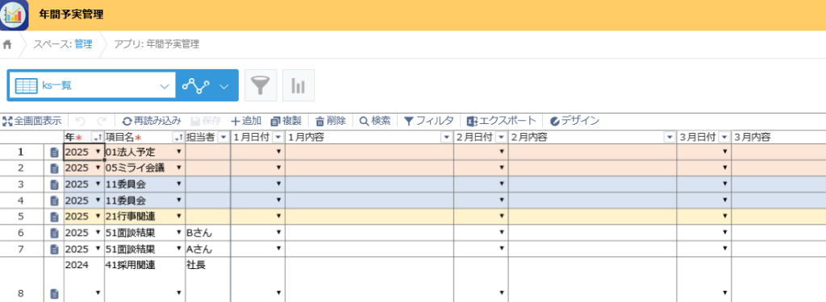This screenshot has height=302, width=826.
Task: Click the 削除 trash toolbar button
Action: pos(330,121)
